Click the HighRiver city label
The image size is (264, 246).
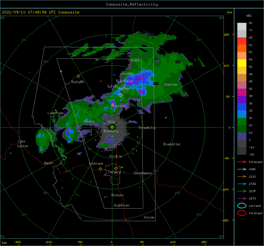click(x=122, y=205)
